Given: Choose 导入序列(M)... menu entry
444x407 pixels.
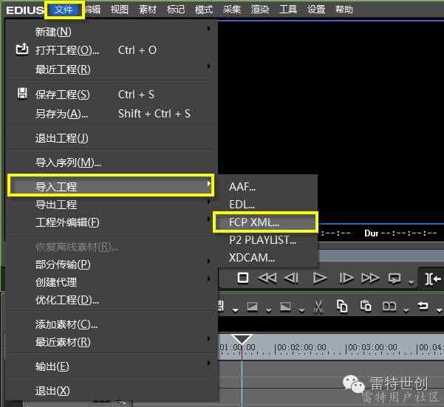Looking at the screenshot, I should [112, 163].
